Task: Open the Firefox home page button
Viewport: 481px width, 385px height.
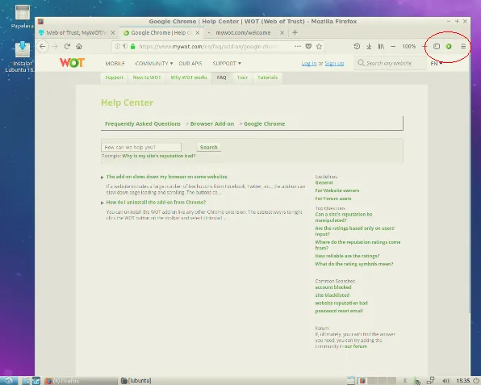Action: pos(79,46)
